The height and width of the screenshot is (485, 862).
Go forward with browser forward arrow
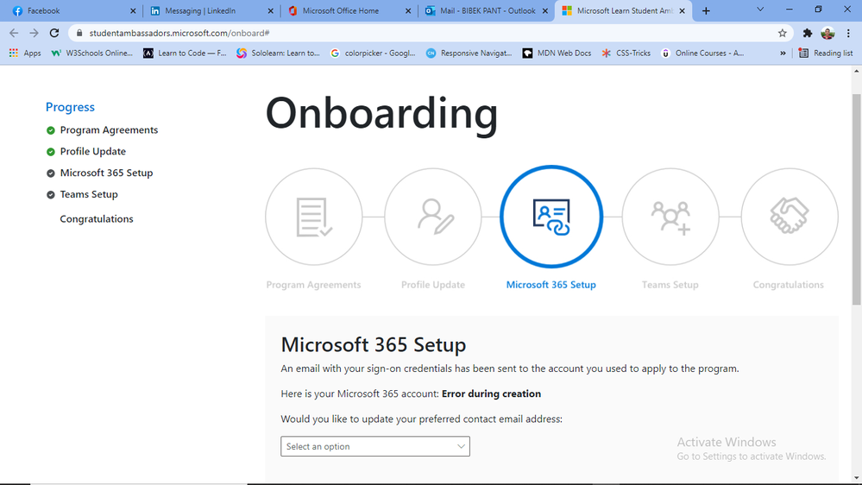pos(35,33)
